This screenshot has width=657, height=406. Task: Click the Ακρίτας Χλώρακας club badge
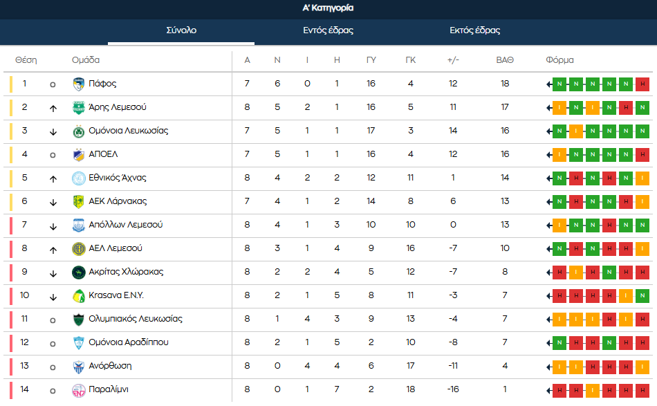79,272
